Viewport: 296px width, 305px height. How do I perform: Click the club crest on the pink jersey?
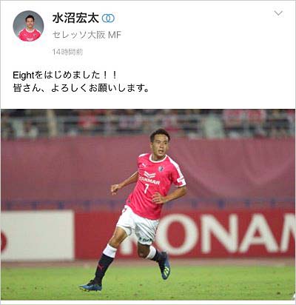coord(161,169)
